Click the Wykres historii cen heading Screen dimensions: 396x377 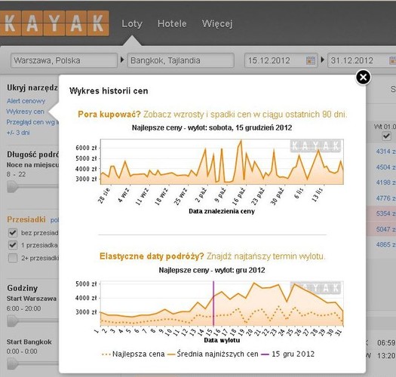pyautogui.click(x=109, y=91)
